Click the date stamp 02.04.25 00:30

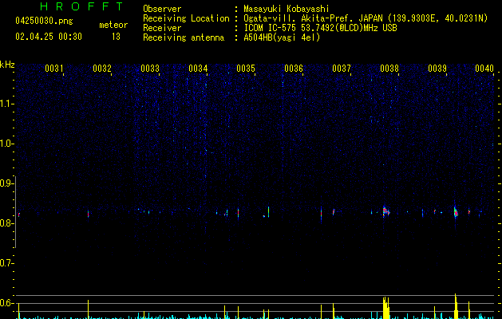(x=49, y=37)
